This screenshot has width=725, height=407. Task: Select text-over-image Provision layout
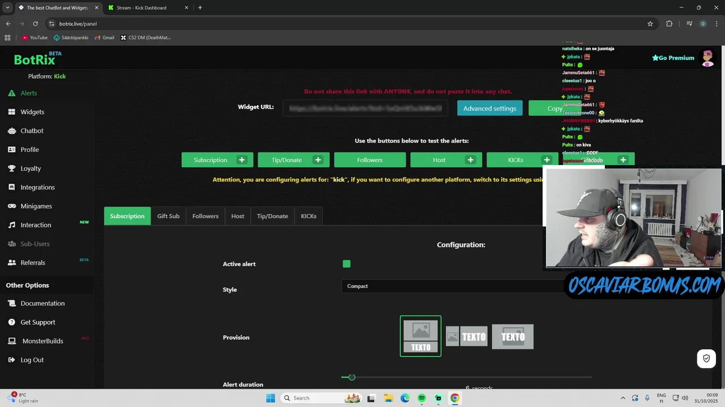(513, 337)
